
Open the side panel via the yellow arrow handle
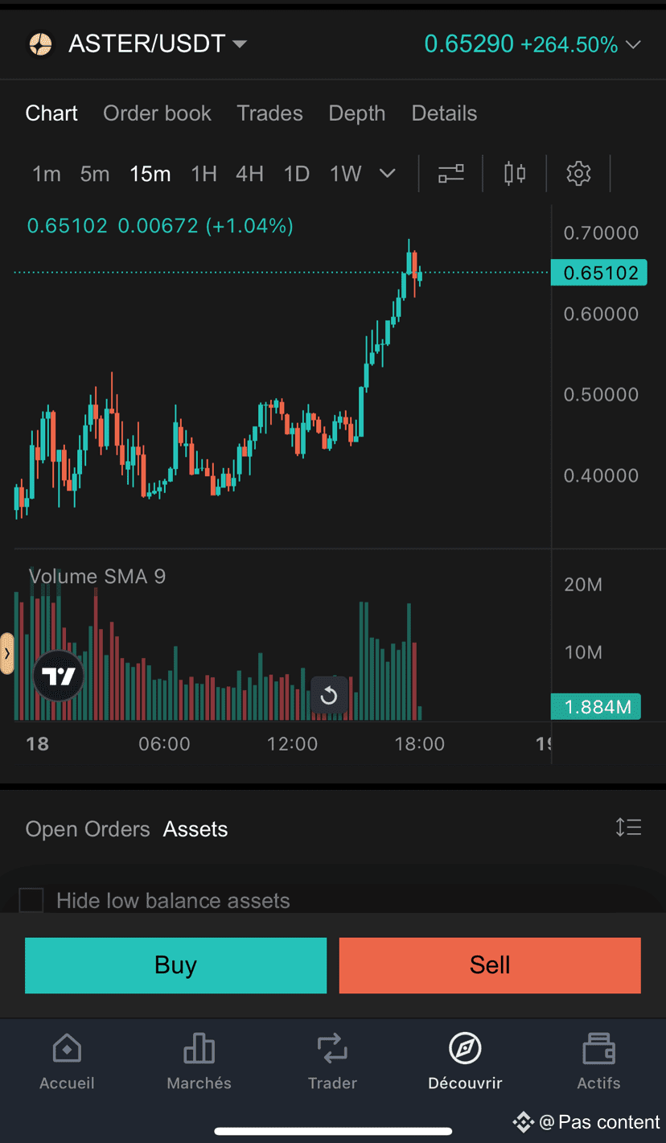pyautogui.click(x=7, y=653)
